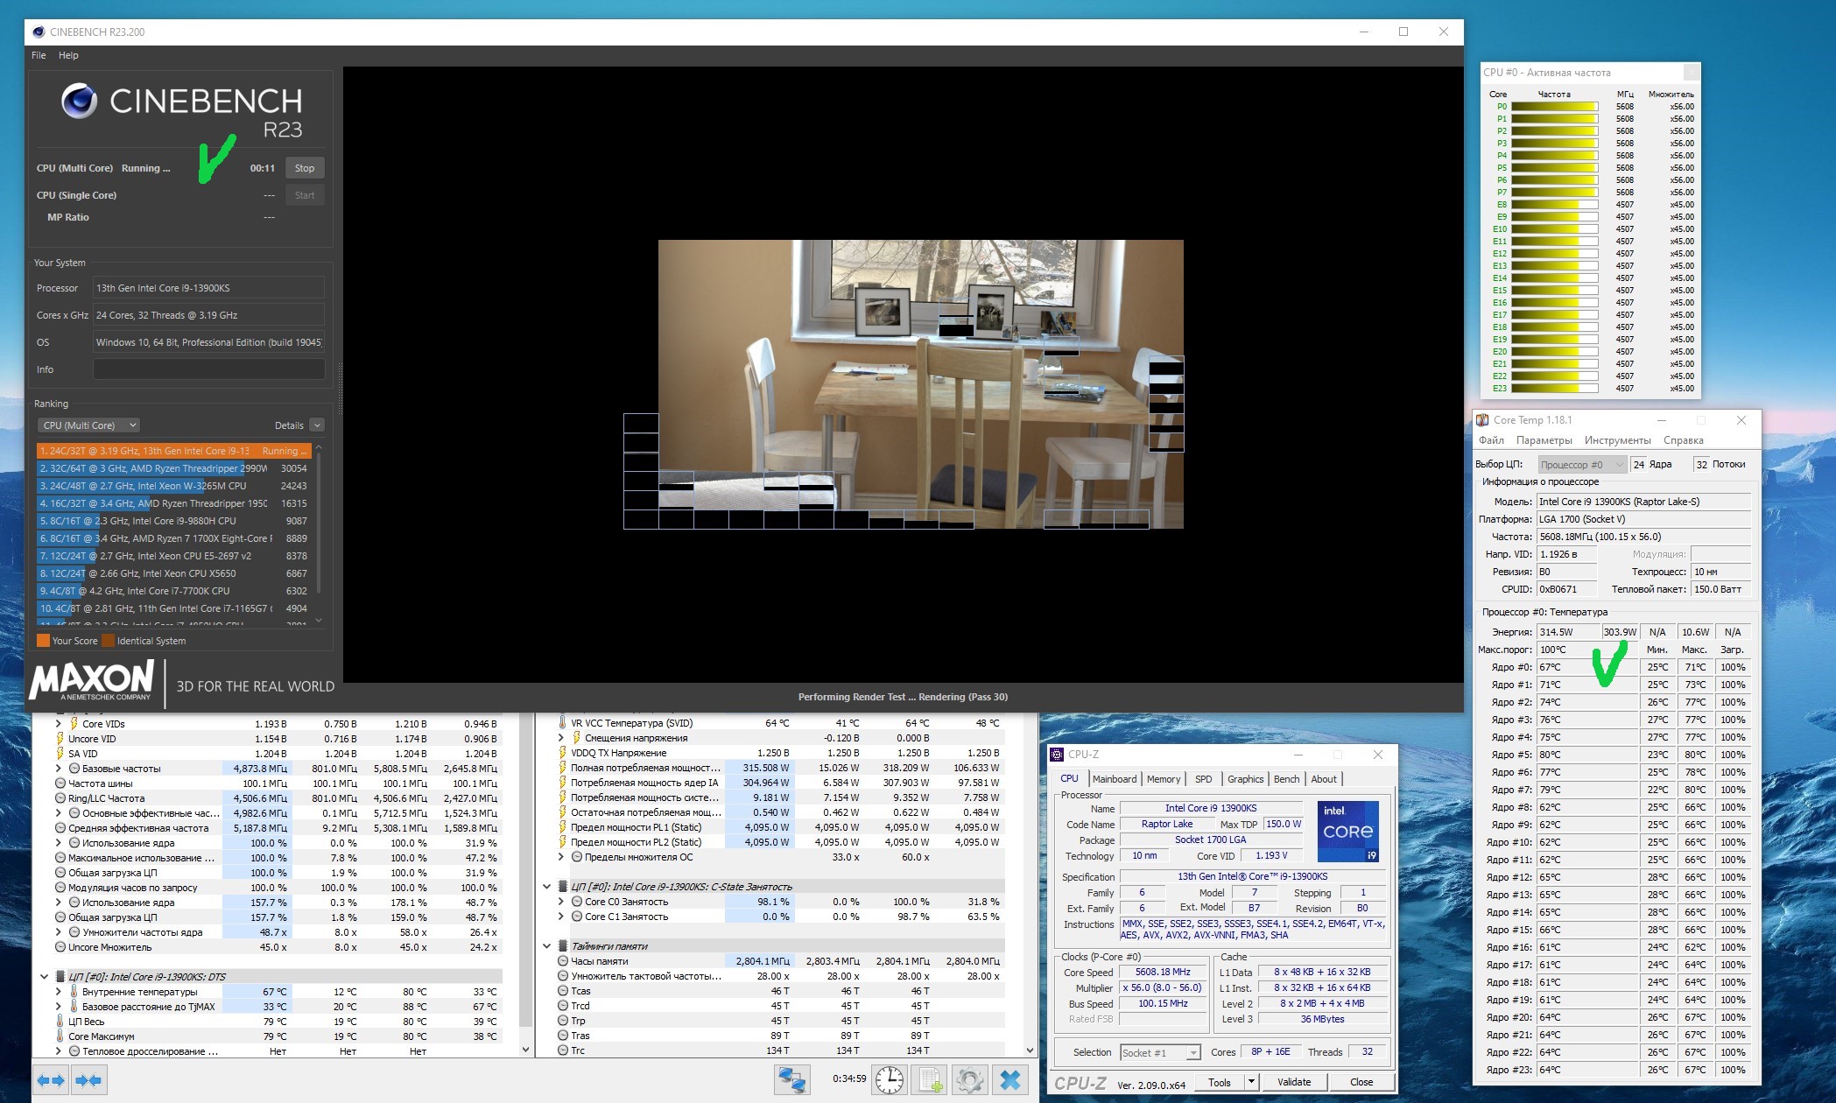Screen dimensions: 1836x1103
Task: Click the HWiNFO expand columns arrows icon
Action: point(51,1080)
